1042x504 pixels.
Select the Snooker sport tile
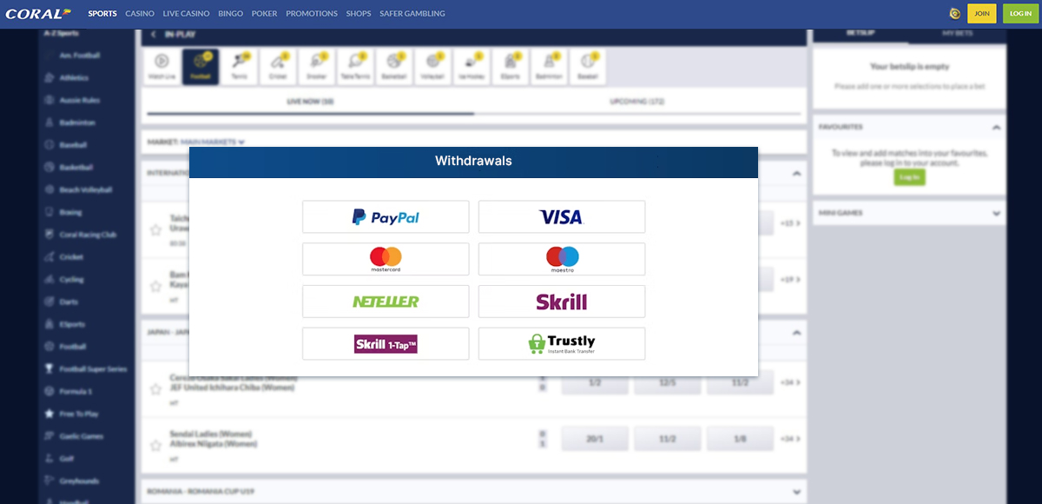tap(316, 67)
